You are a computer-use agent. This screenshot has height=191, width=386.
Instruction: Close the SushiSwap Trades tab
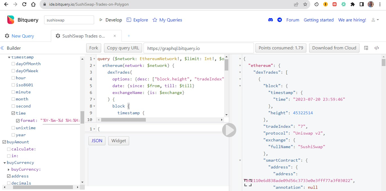[115, 36]
